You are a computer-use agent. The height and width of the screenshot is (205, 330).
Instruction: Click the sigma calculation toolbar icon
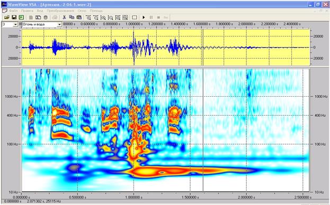[x=38, y=17]
